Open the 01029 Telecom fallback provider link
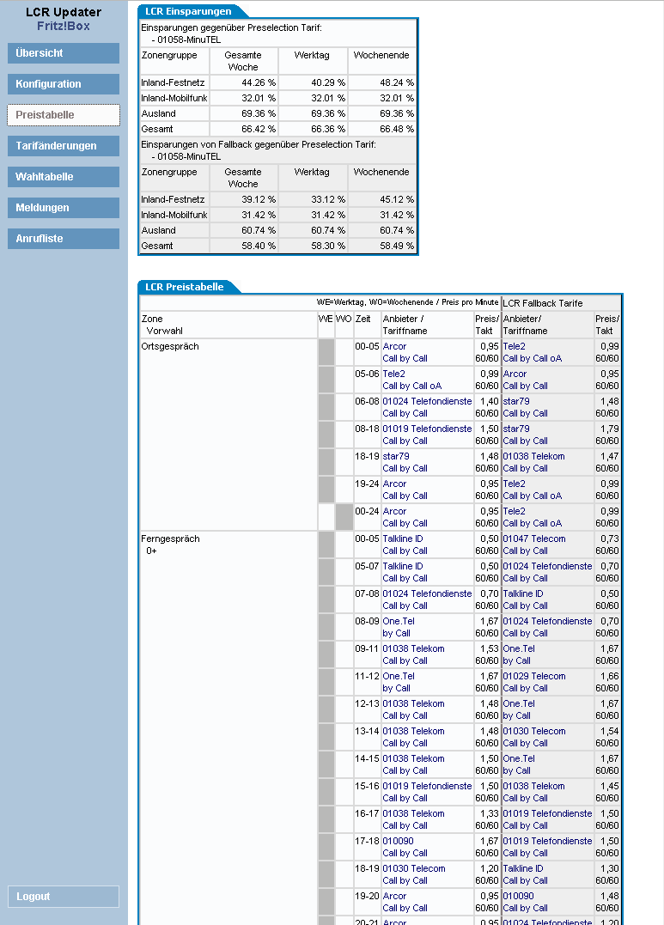The height and width of the screenshot is (925, 664). (533, 677)
